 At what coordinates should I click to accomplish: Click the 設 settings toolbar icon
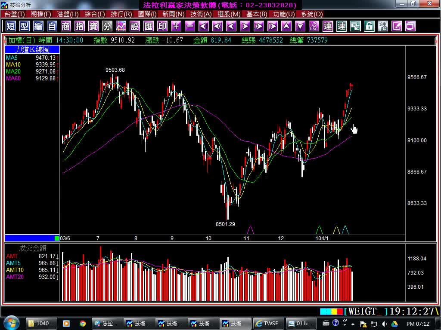coord(135,26)
